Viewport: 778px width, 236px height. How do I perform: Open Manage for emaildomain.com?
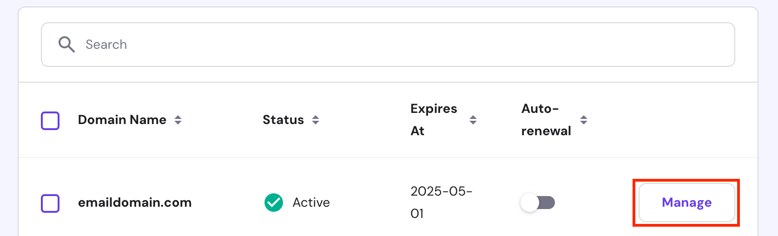pyautogui.click(x=686, y=203)
